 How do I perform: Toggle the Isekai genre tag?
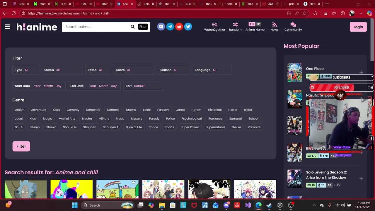[248, 110]
